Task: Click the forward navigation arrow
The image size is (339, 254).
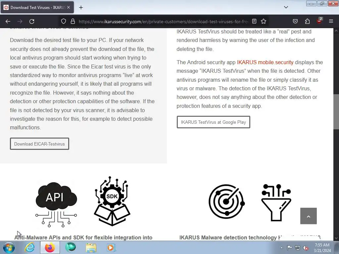Action: point(20,21)
